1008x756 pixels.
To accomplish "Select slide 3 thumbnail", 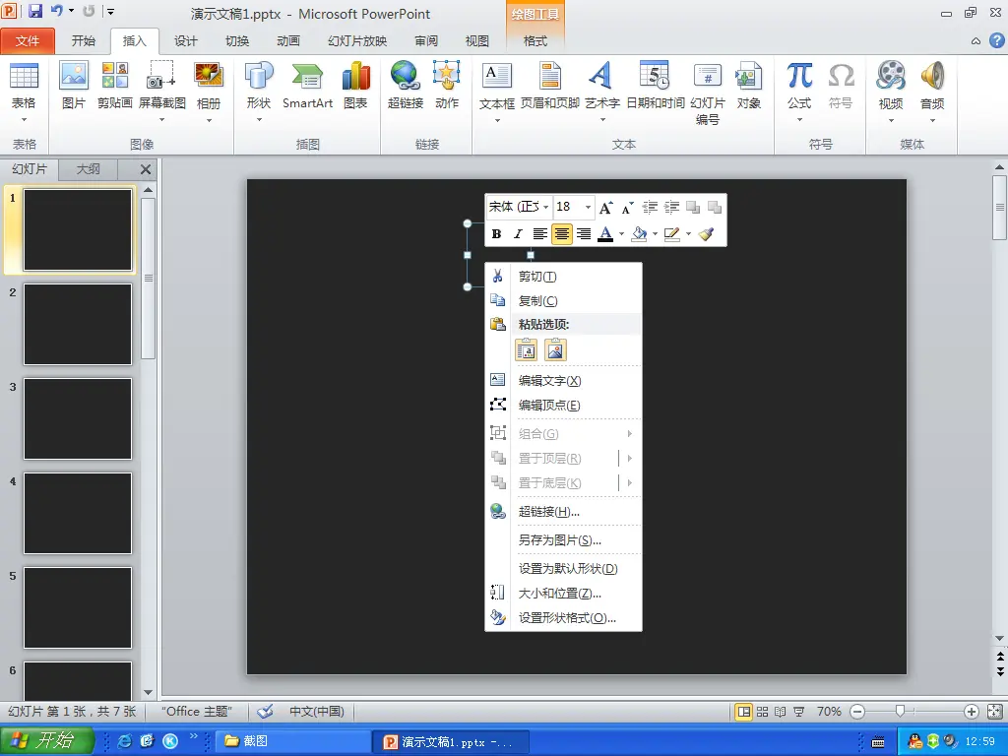I will pos(78,418).
